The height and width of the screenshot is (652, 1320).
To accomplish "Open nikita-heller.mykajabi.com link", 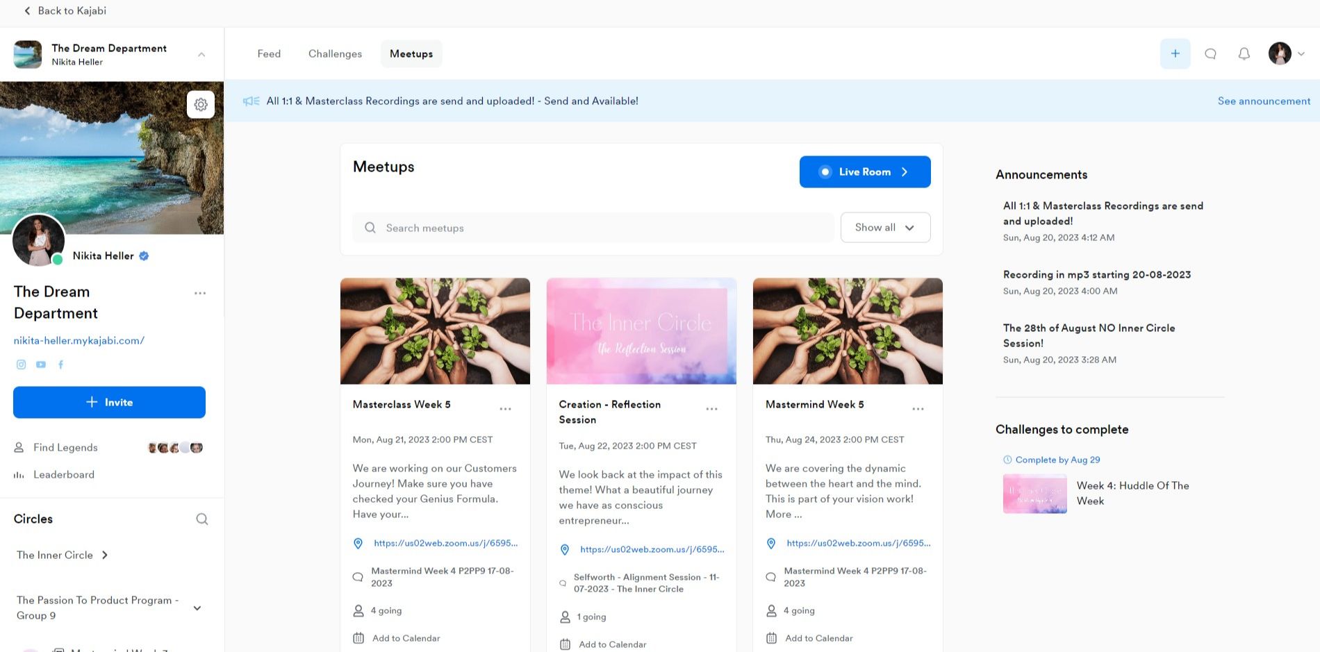I will coord(79,340).
